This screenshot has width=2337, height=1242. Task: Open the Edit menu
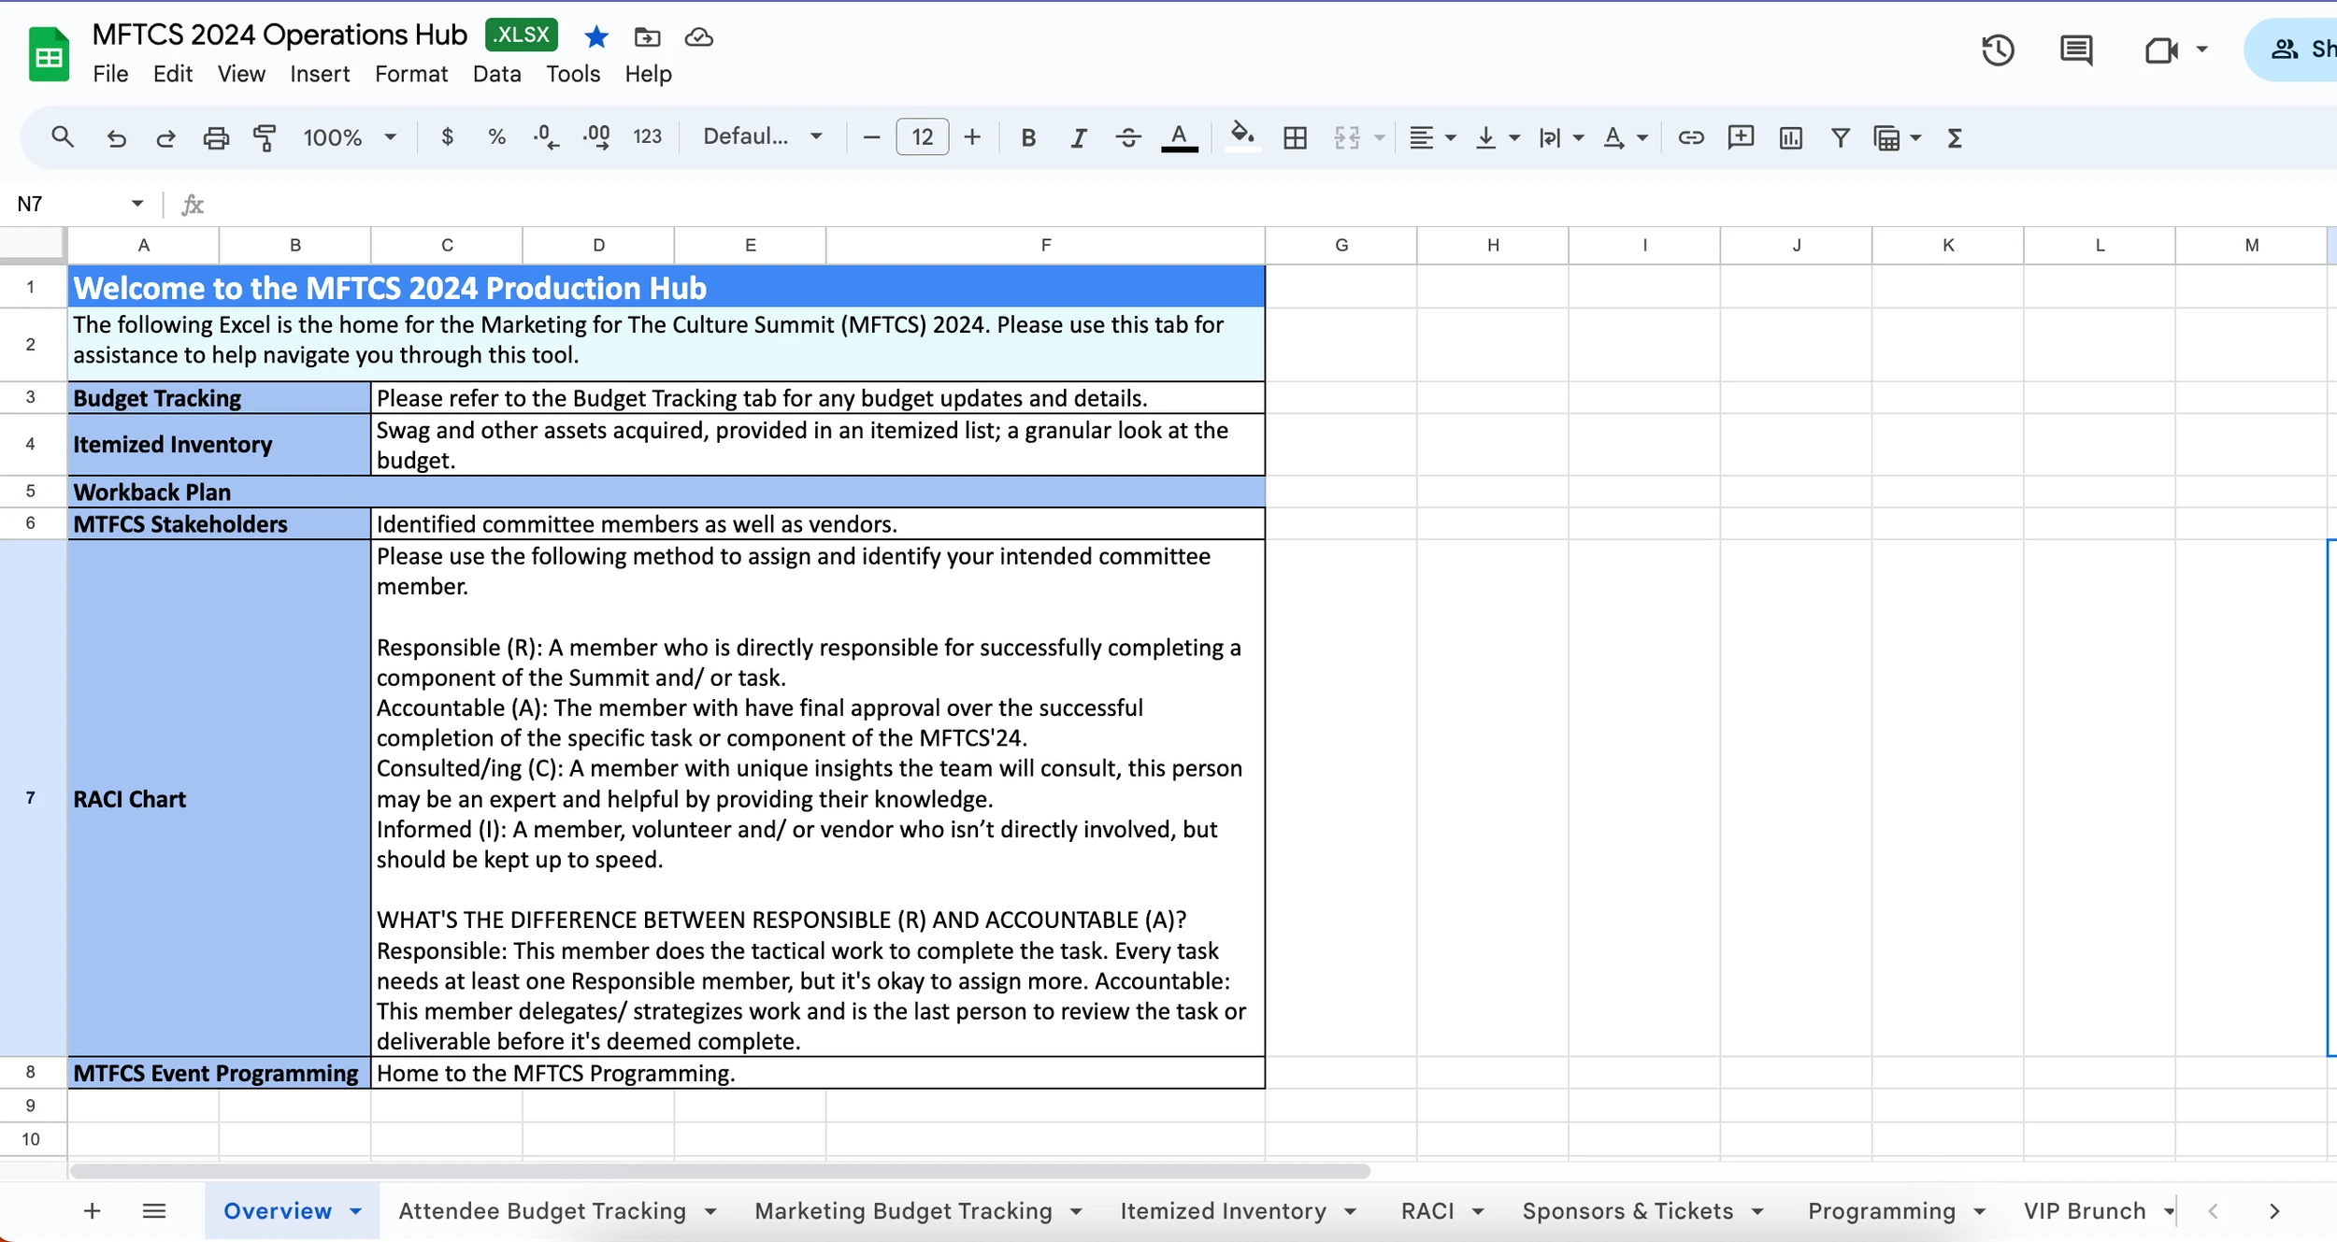coord(173,74)
